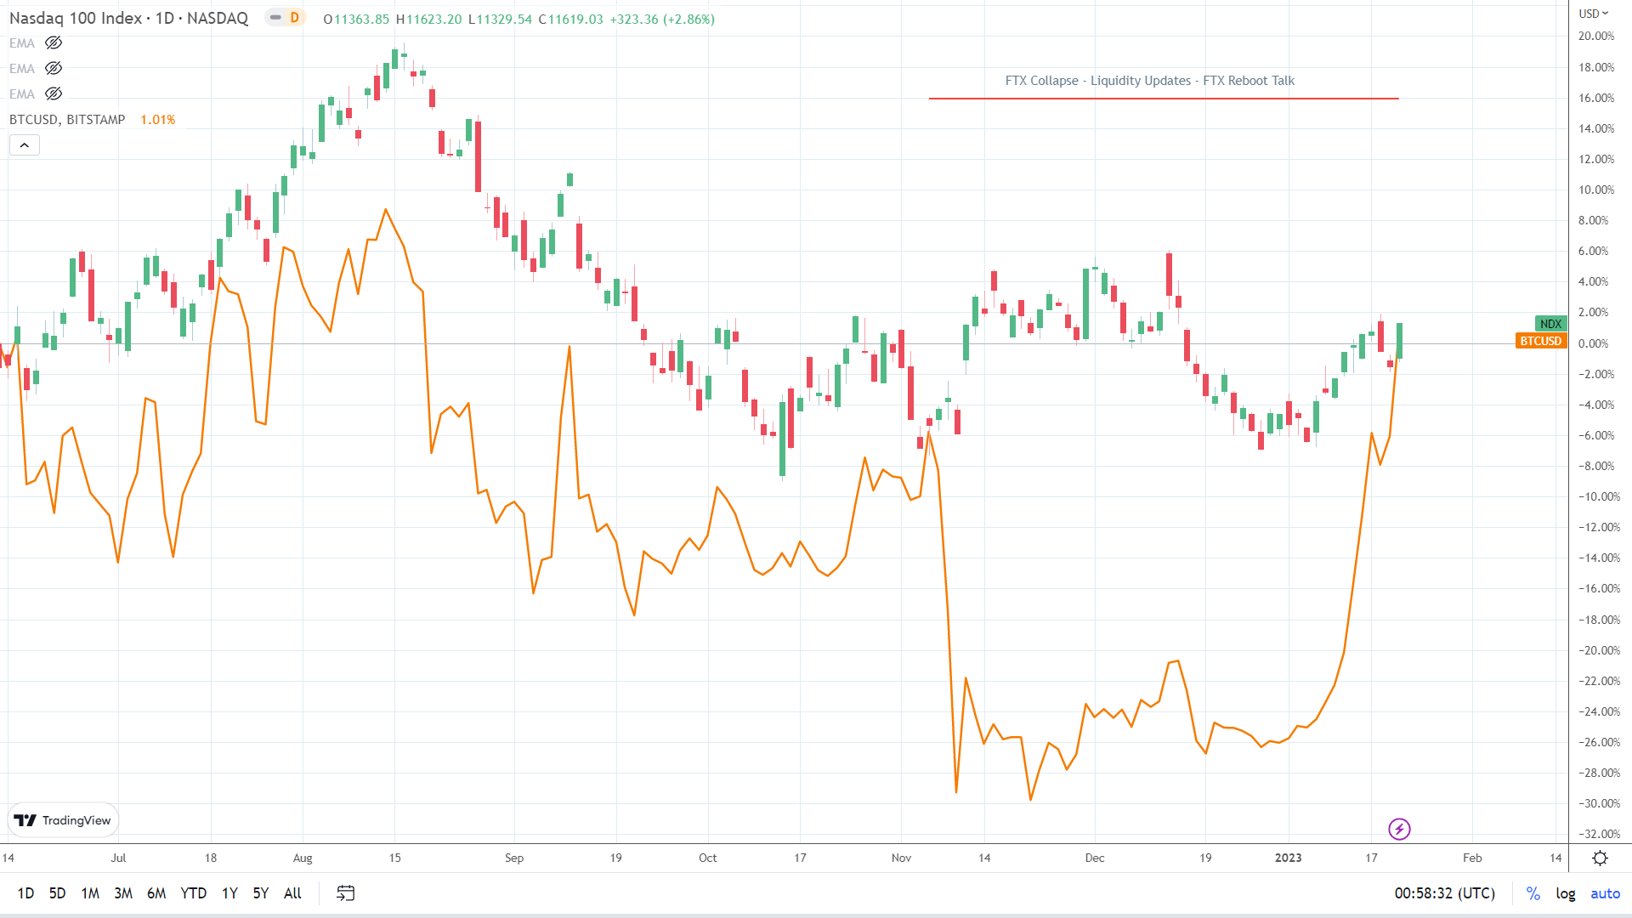Image resolution: width=1632 pixels, height=918 pixels.
Task: Open the go-to-date calendar icon
Action: 346,893
